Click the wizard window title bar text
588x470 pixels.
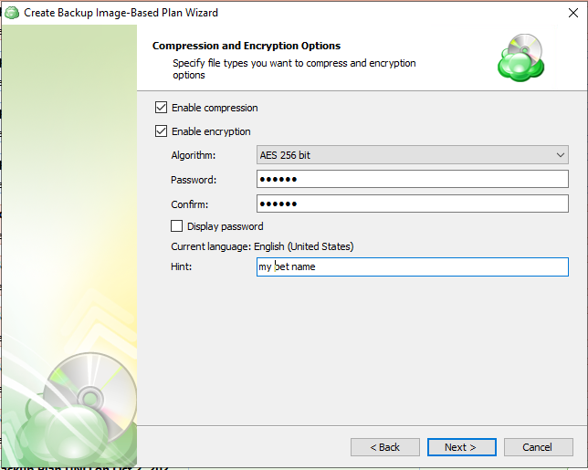[121, 13]
